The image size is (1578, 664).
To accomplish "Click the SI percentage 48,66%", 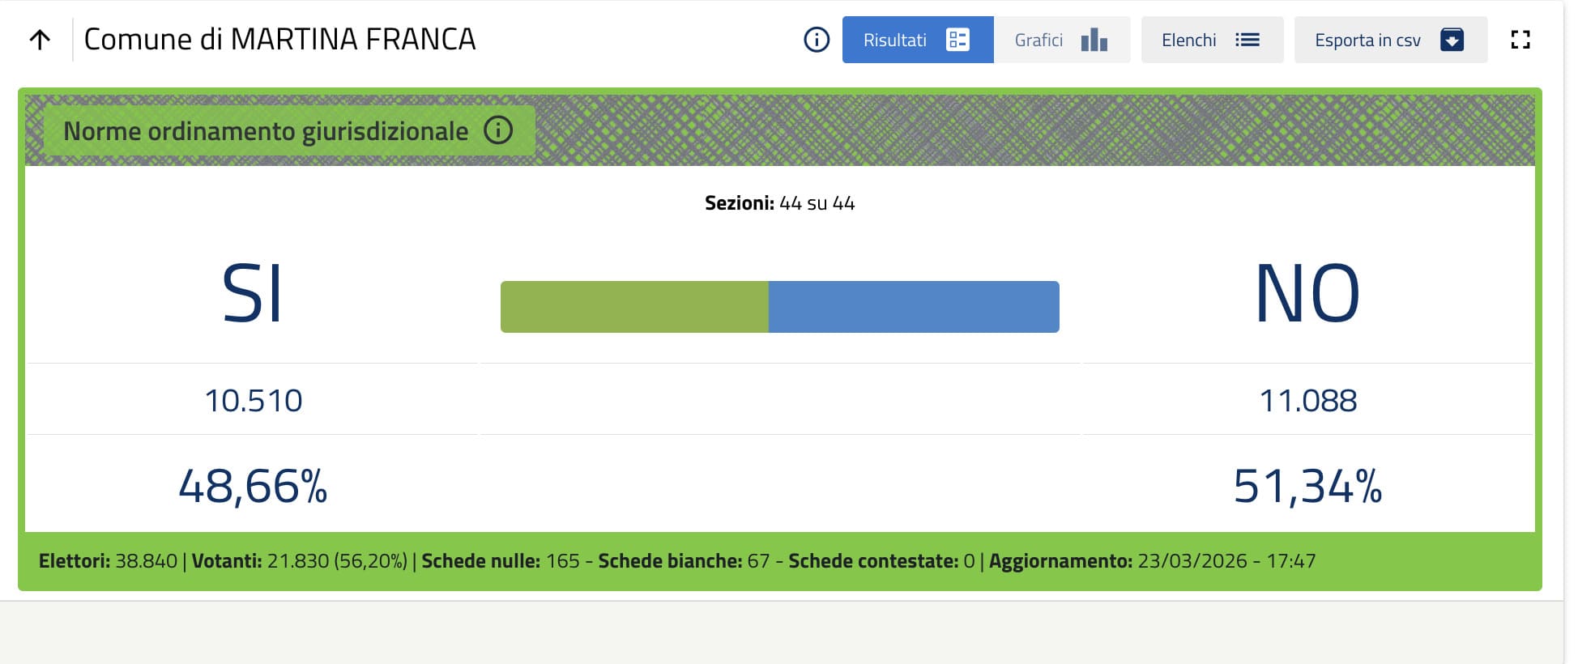I will [253, 487].
